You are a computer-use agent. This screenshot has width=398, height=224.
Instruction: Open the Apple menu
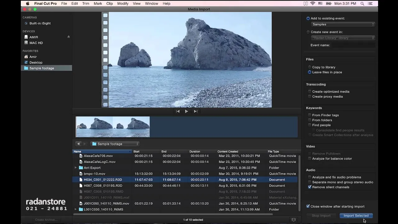click(27, 3)
